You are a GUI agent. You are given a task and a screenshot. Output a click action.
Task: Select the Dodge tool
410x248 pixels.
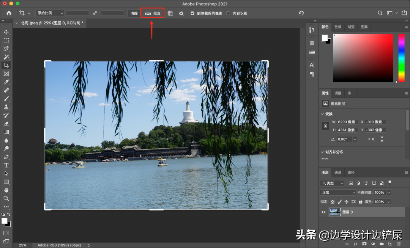point(6,149)
